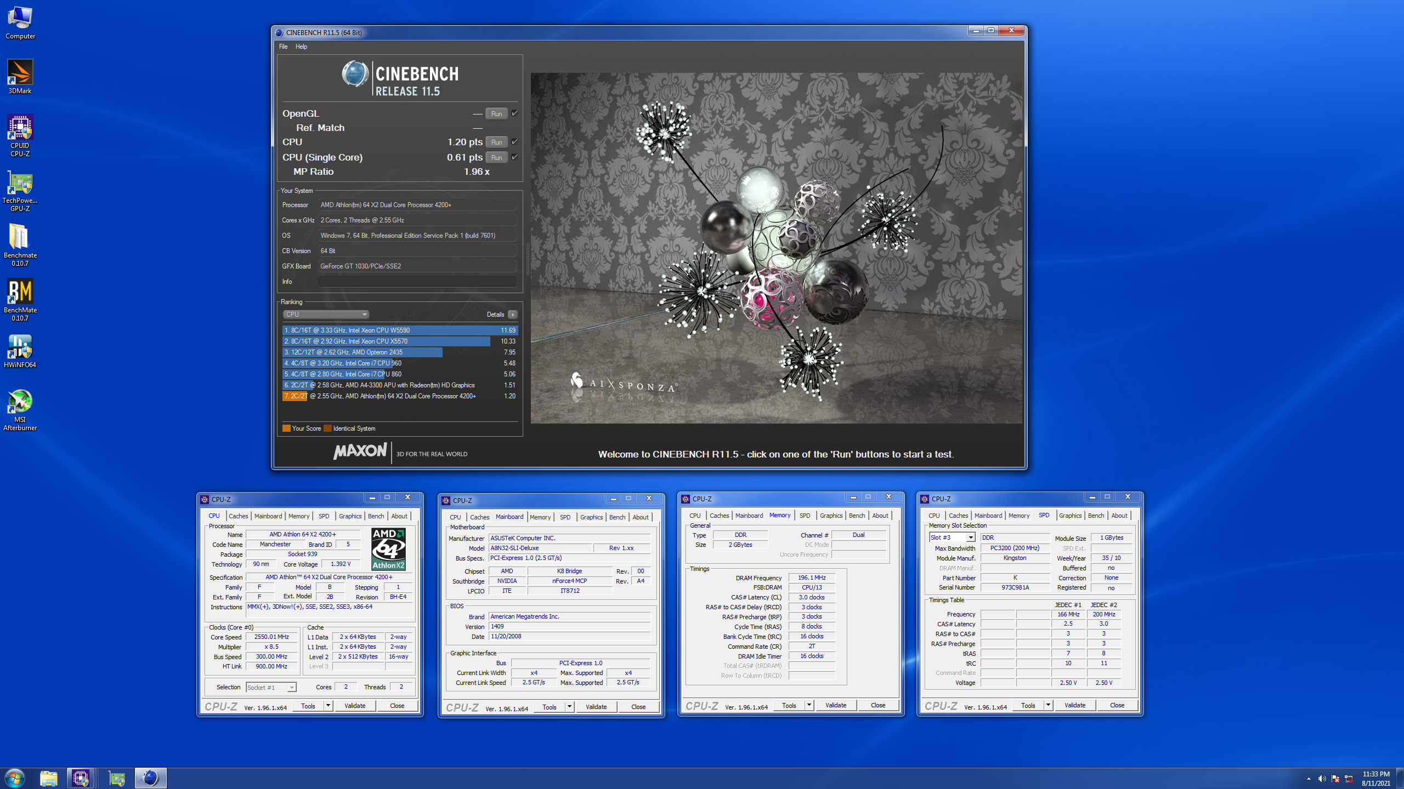
Task: Open the Help menu in Cinebench
Action: (x=301, y=47)
